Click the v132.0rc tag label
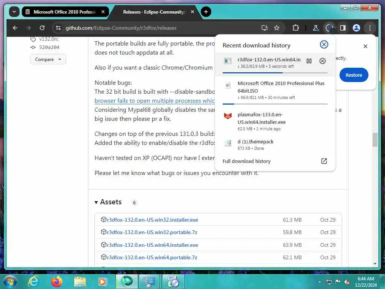 [x=49, y=39]
